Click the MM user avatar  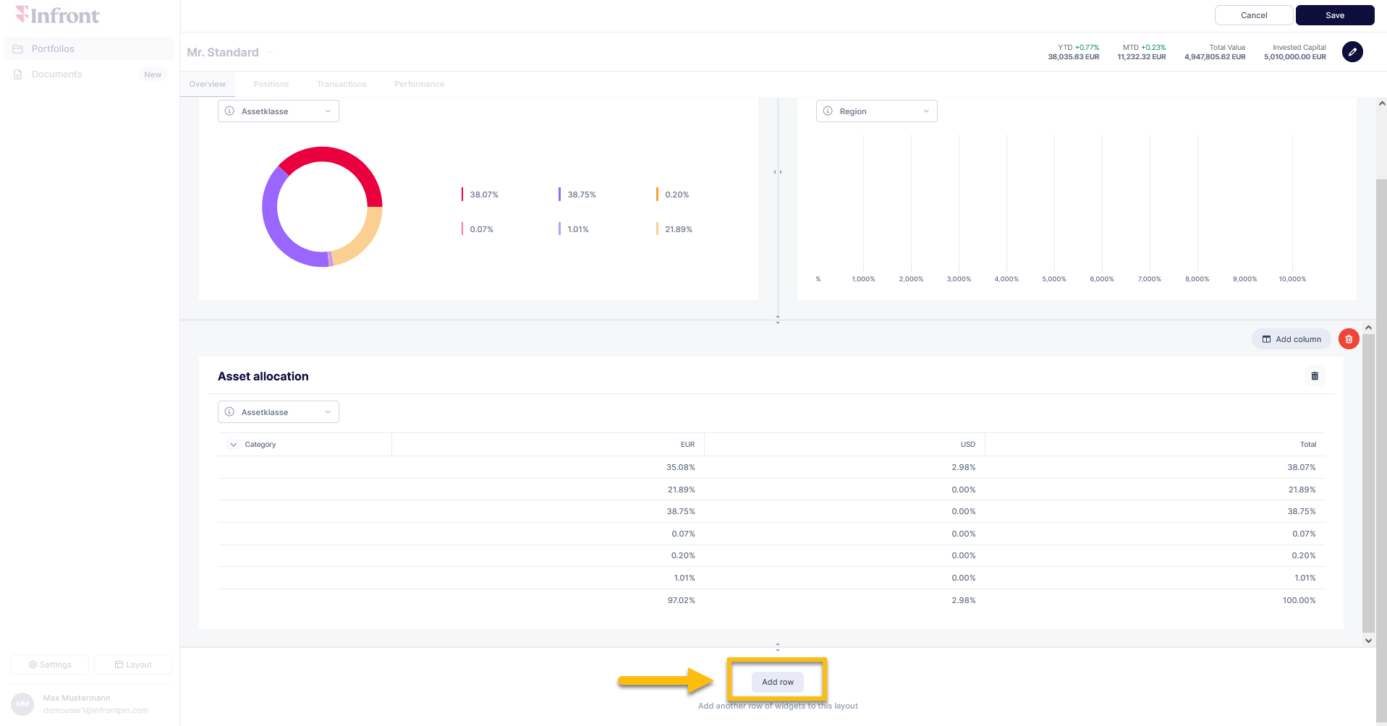(22, 704)
